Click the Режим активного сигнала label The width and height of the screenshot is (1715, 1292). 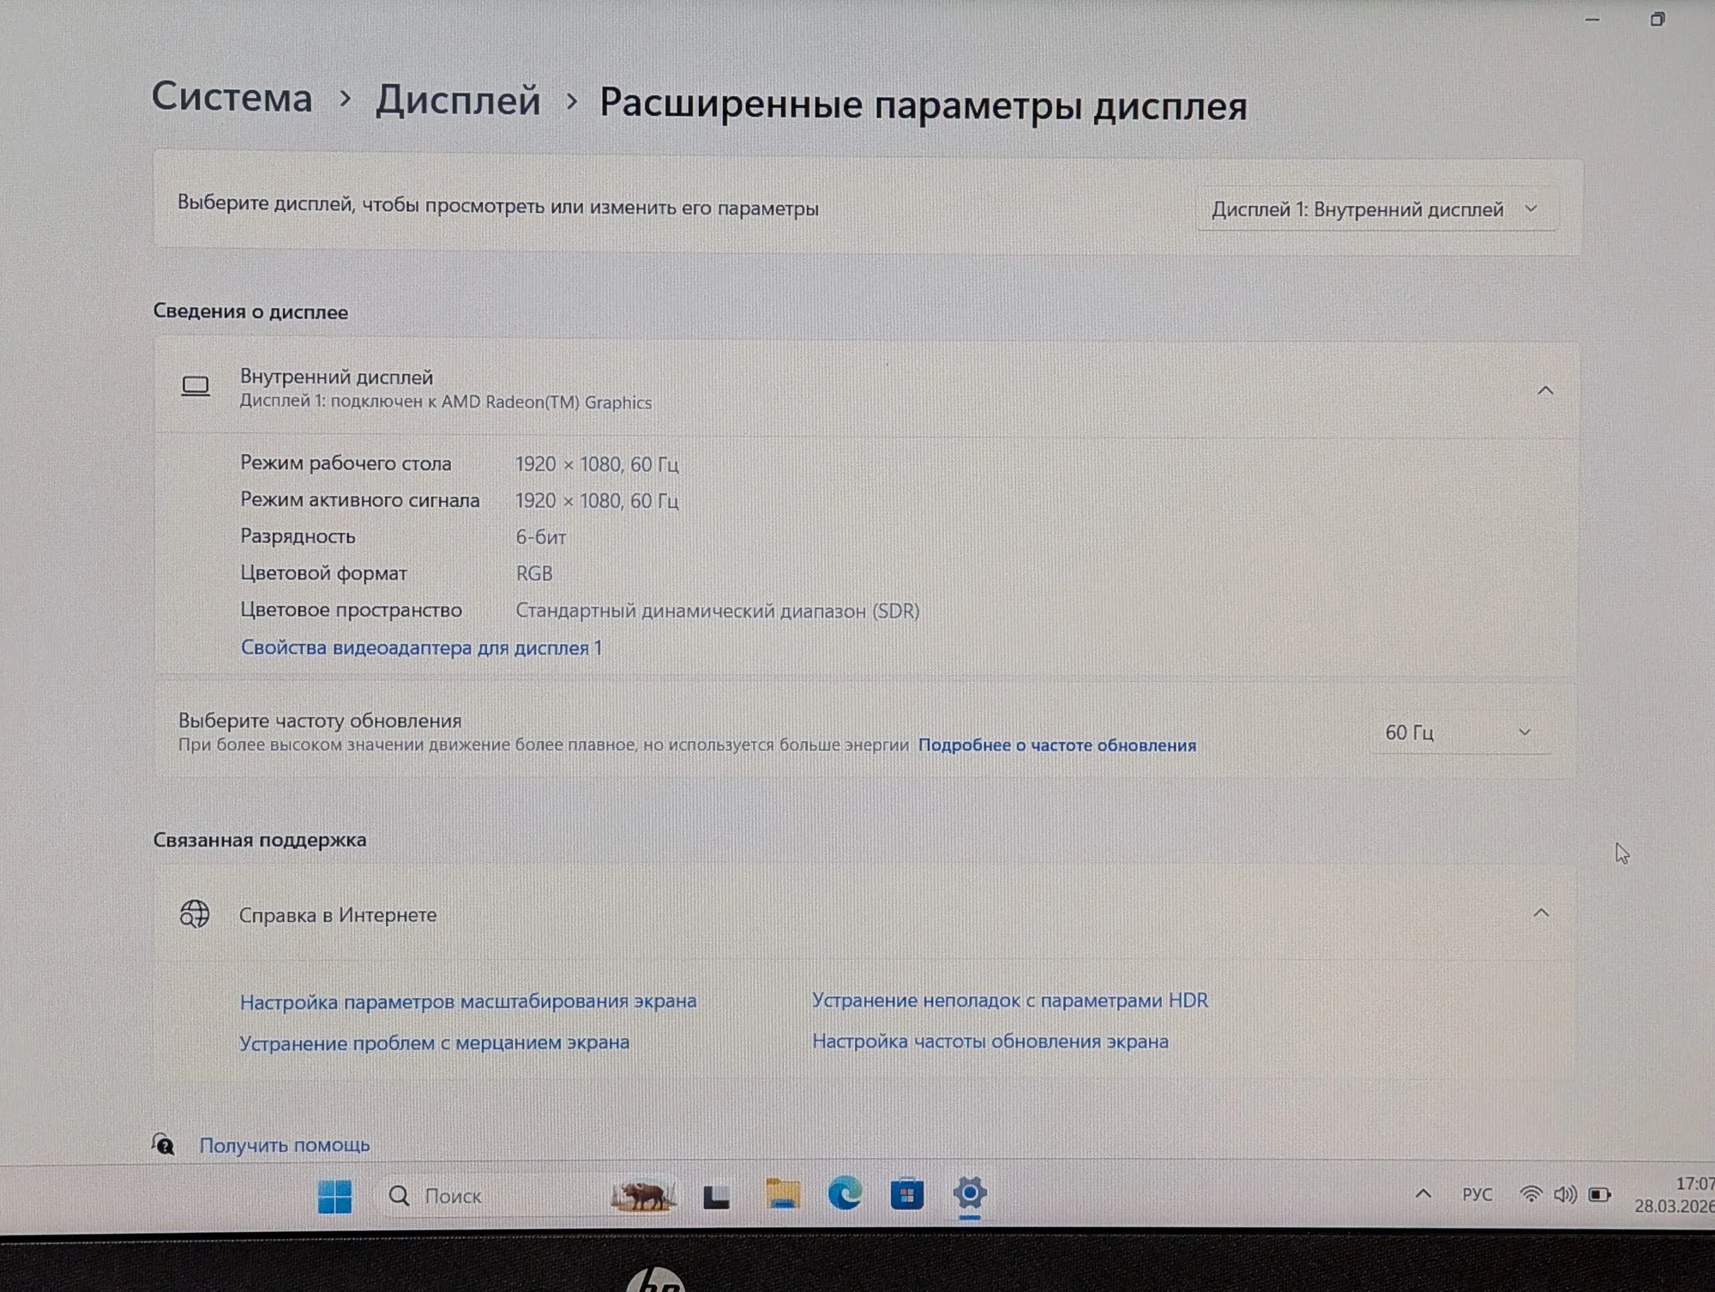coord(359,500)
